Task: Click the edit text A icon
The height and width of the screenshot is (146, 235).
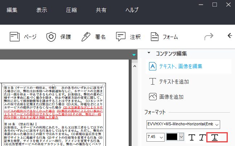Action: [153, 66]
